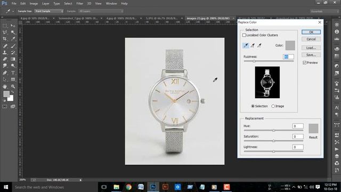The width and height of the screenshot is (341, 192).
Task: Select the Magic Wand tool
Action: pyautogui.click(x=13, y=33)
